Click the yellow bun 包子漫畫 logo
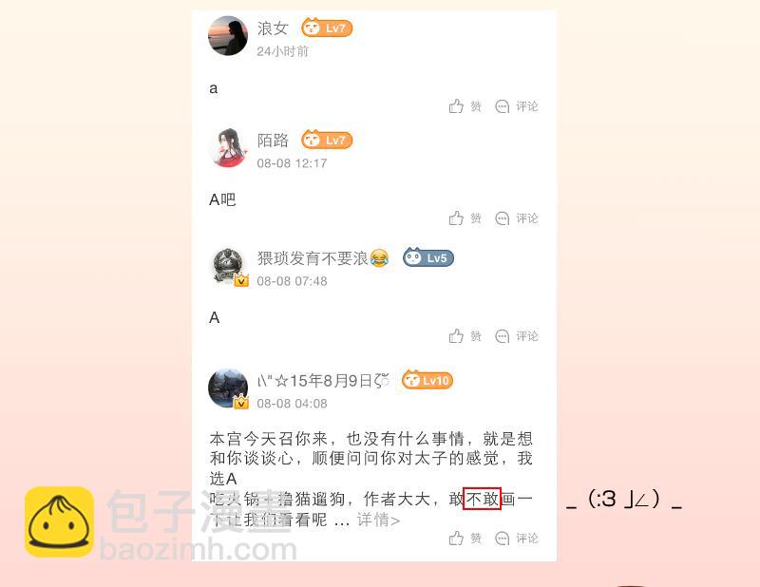 point(59,521)
